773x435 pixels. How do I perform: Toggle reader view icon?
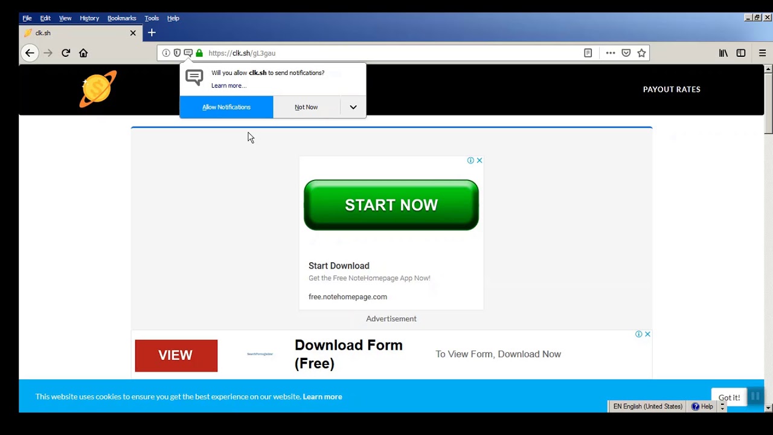pyautogui.click(x=588, y=53)
